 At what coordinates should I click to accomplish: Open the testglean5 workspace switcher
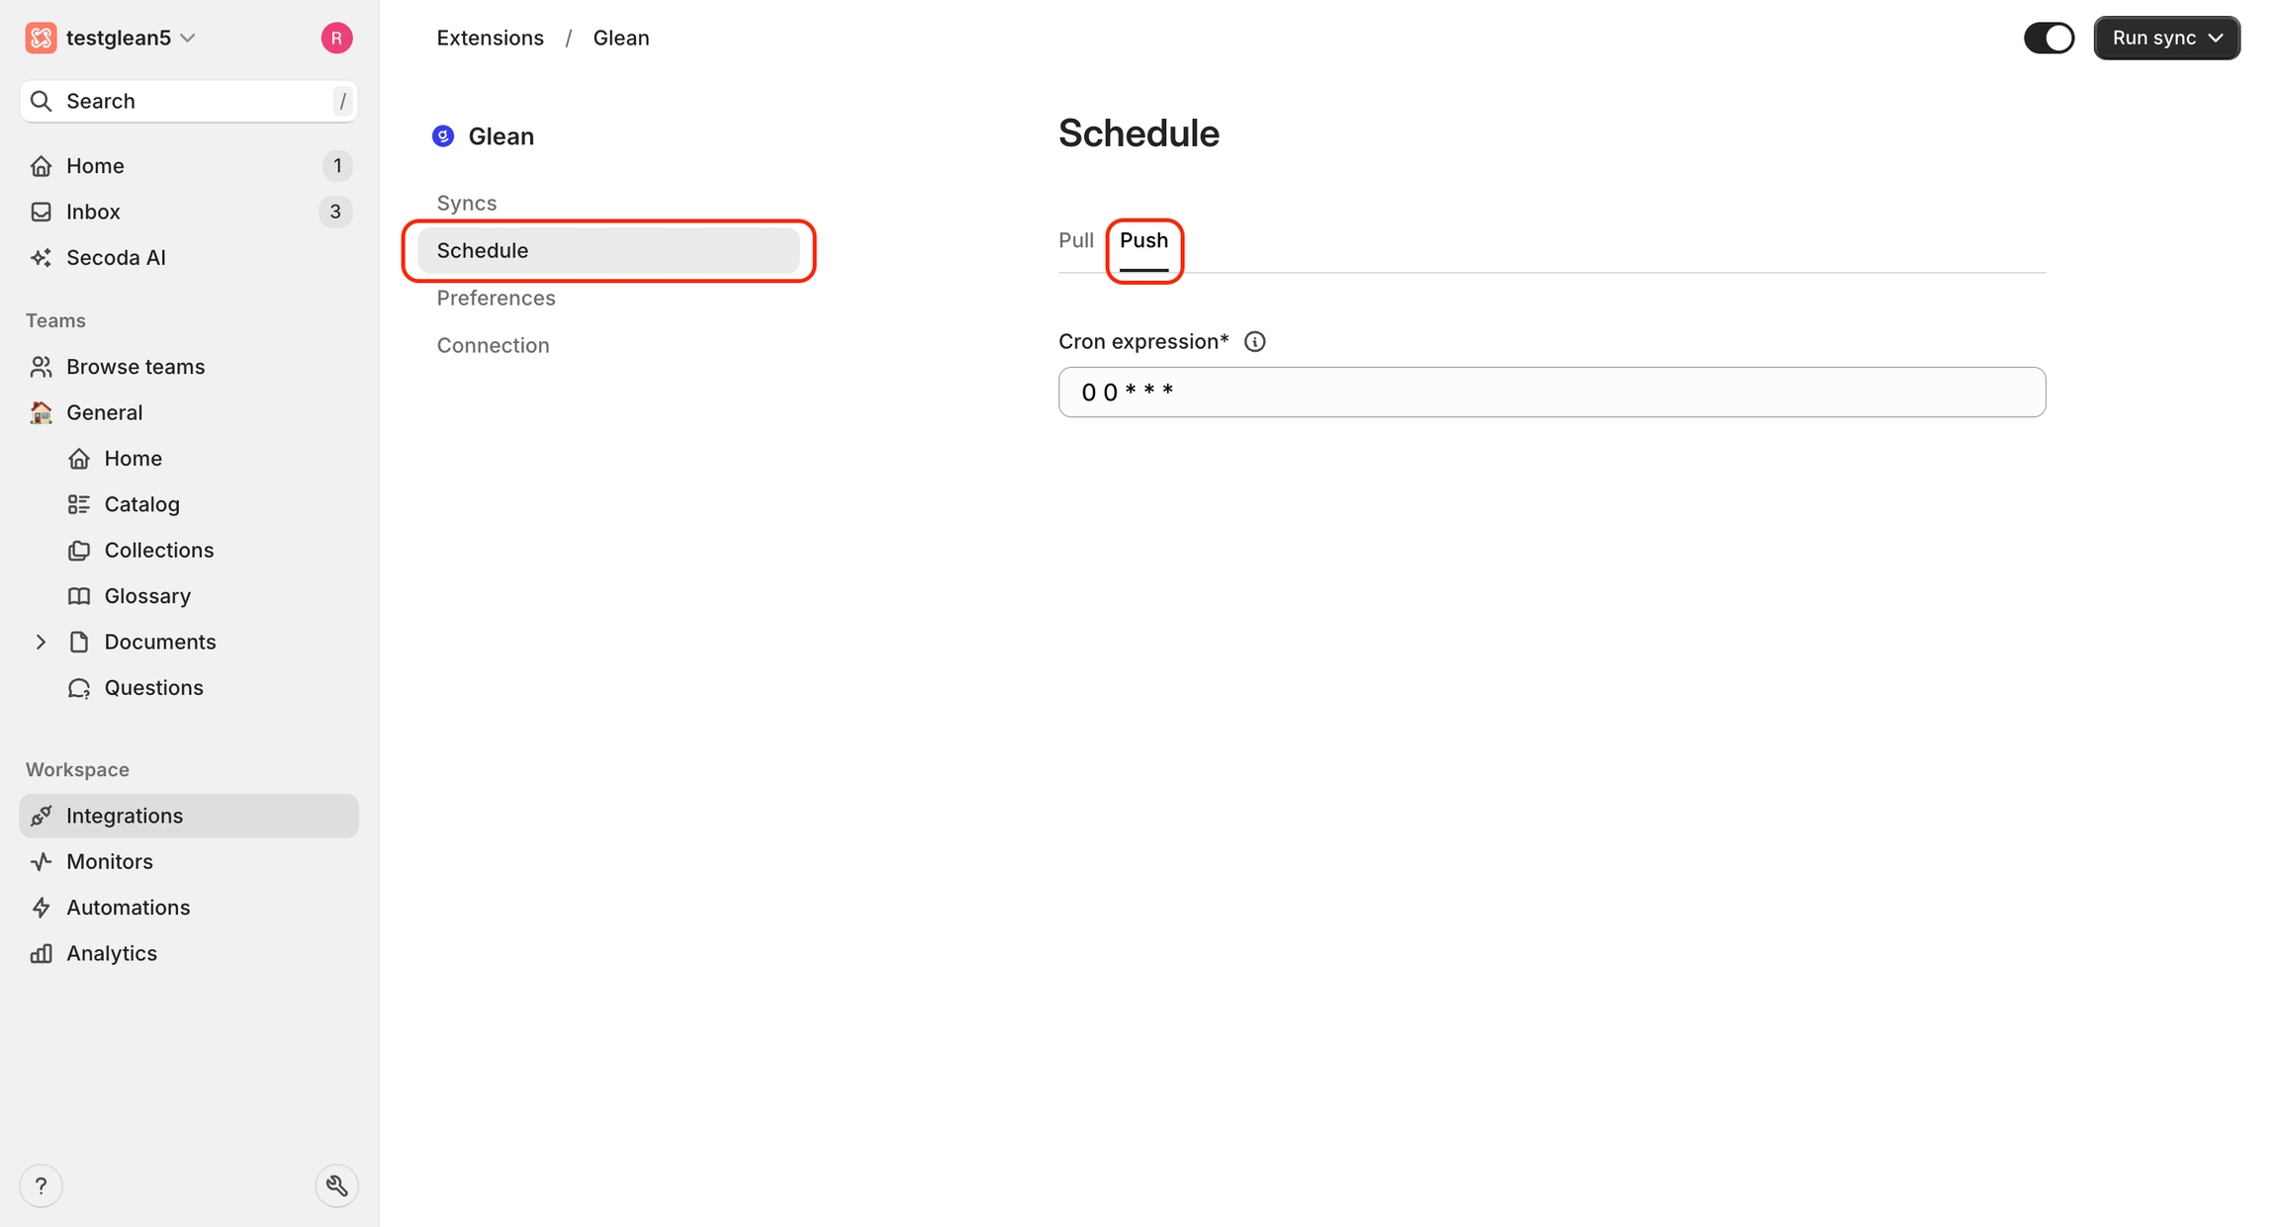point(117,38)
